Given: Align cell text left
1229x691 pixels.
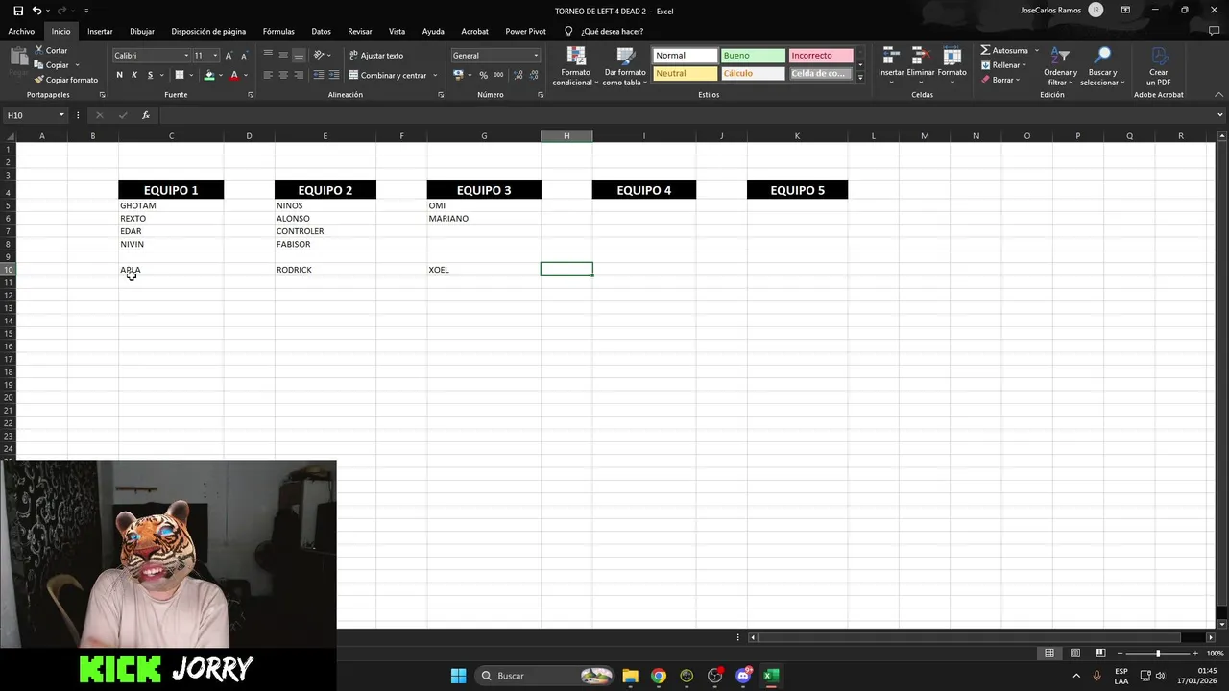Looking at the screenshot, I should 268,75.
